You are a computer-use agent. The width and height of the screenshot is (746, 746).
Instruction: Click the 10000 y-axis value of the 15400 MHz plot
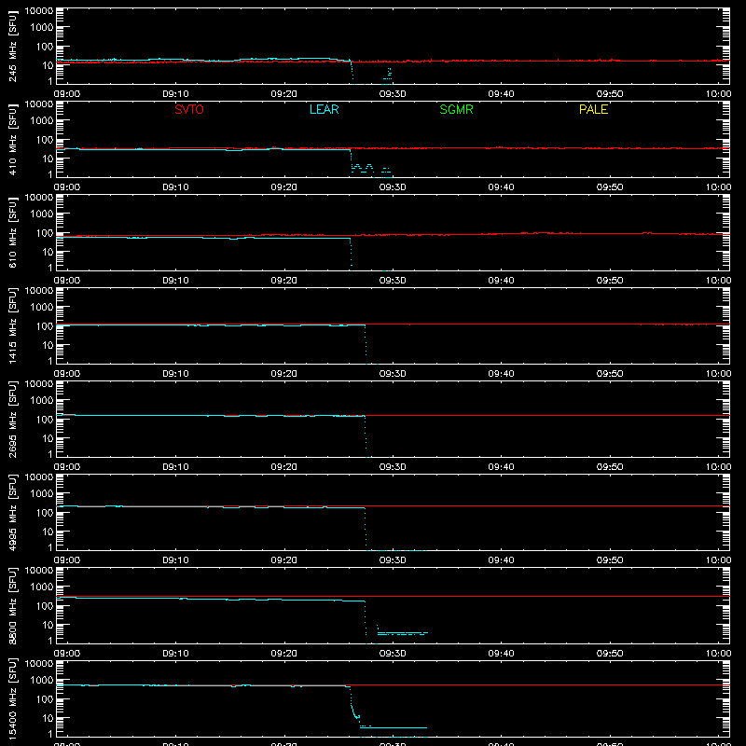(39, 663)
